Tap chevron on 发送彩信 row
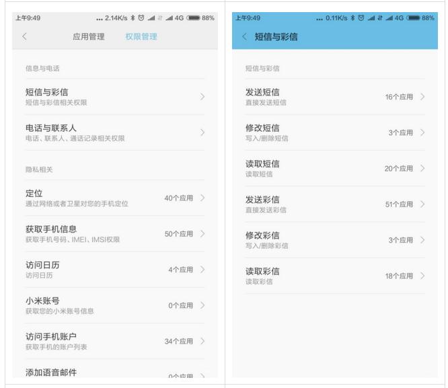Image resolution: width=448 pixels, height=388 pixels. point(422,204)
